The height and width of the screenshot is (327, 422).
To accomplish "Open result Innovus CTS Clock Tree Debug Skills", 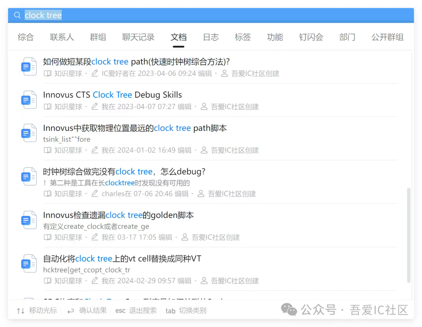I will [113, 95].
